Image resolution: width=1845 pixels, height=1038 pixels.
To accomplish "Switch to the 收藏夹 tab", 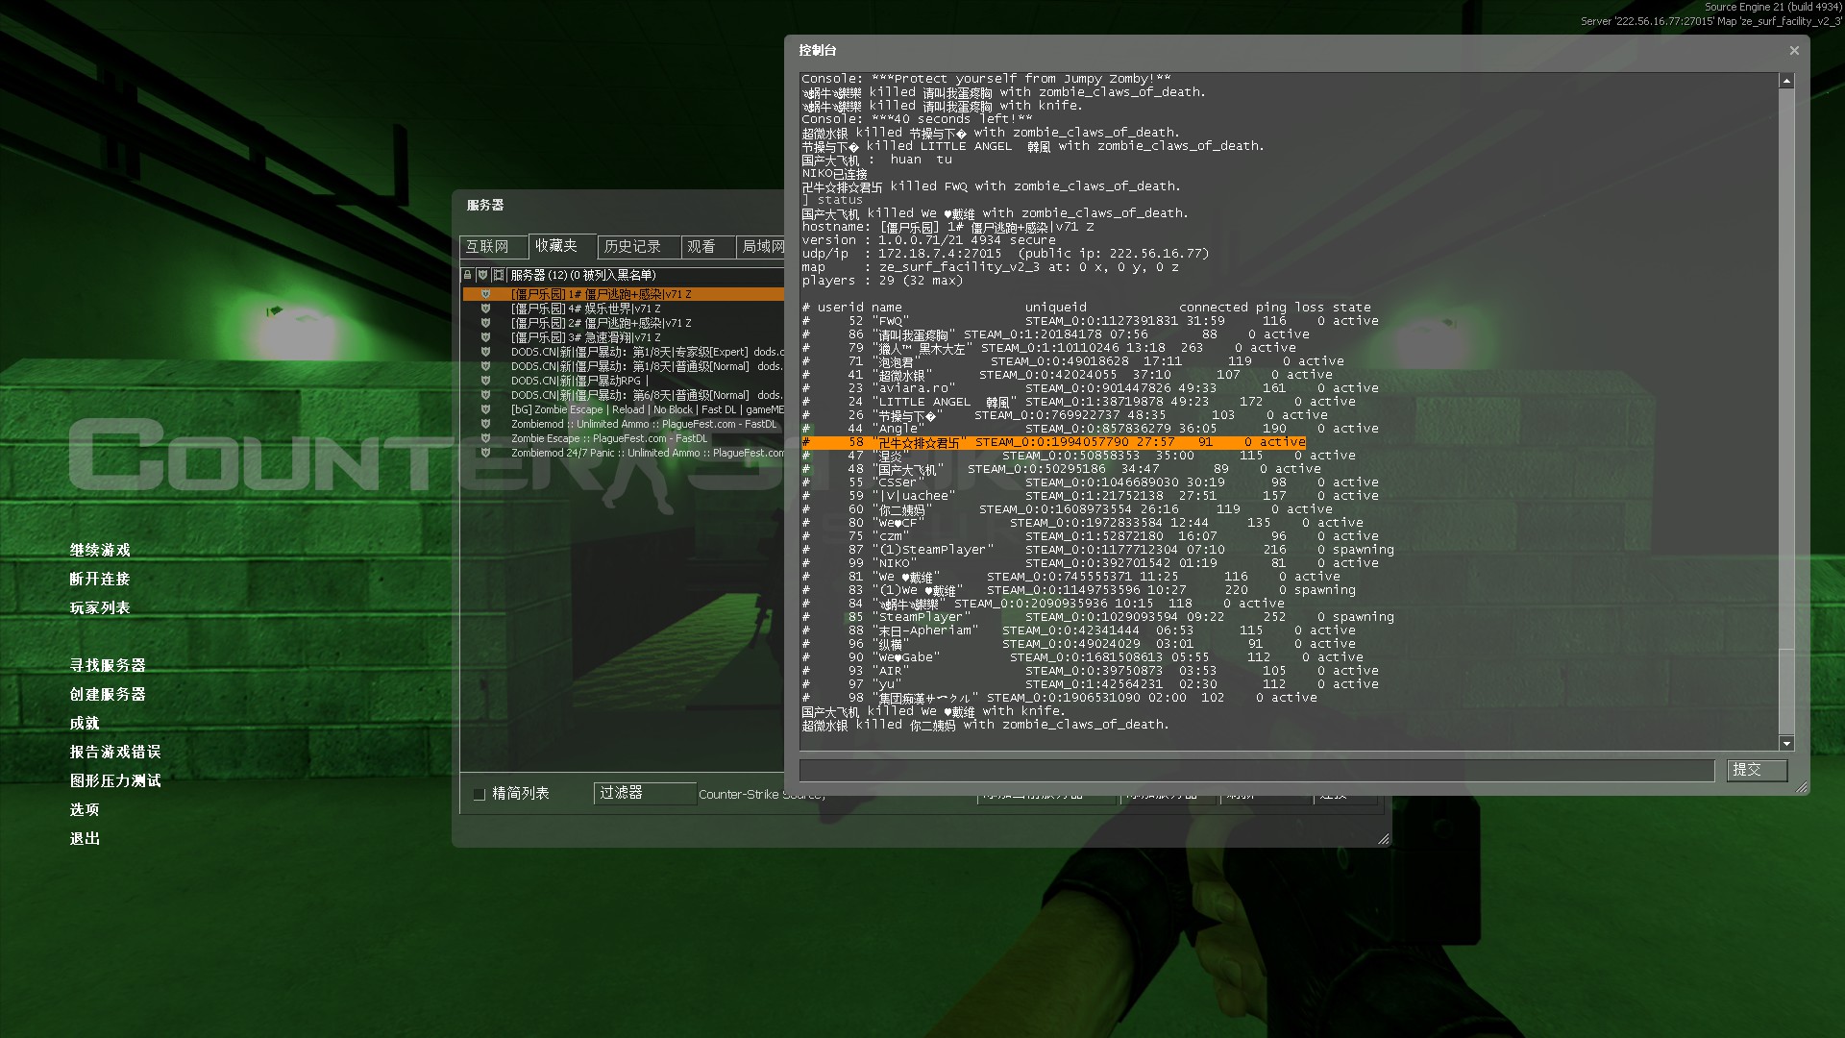I will [562, 246].
